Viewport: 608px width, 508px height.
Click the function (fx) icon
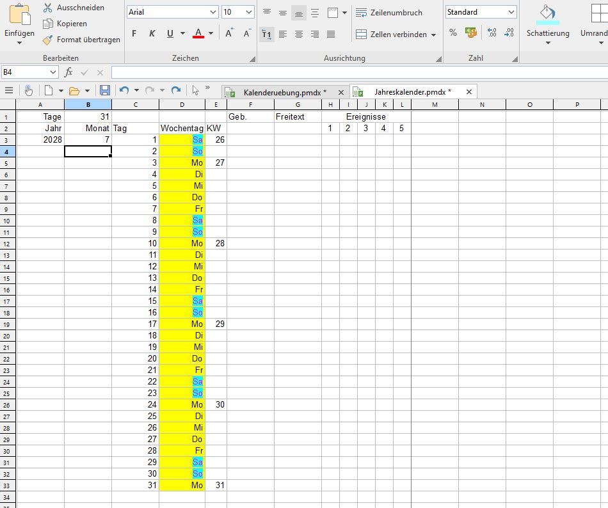(69, 72)
